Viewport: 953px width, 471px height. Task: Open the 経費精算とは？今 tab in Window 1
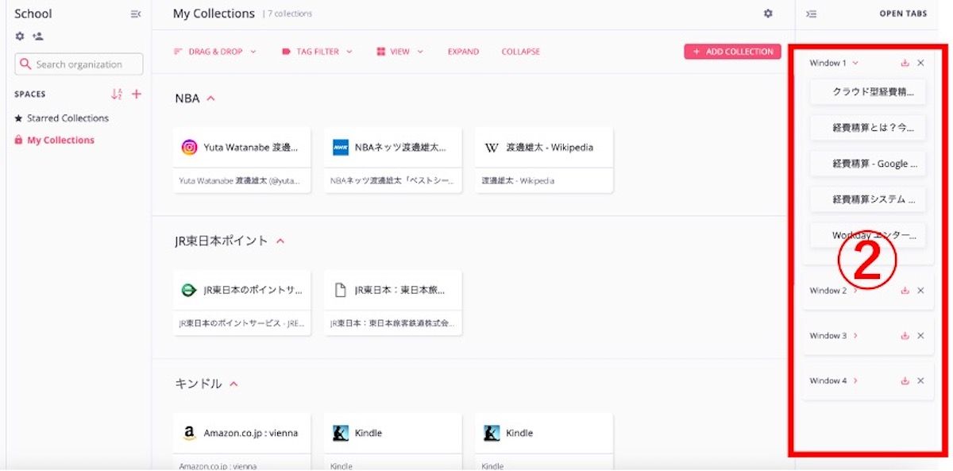(x=868, y=128)
